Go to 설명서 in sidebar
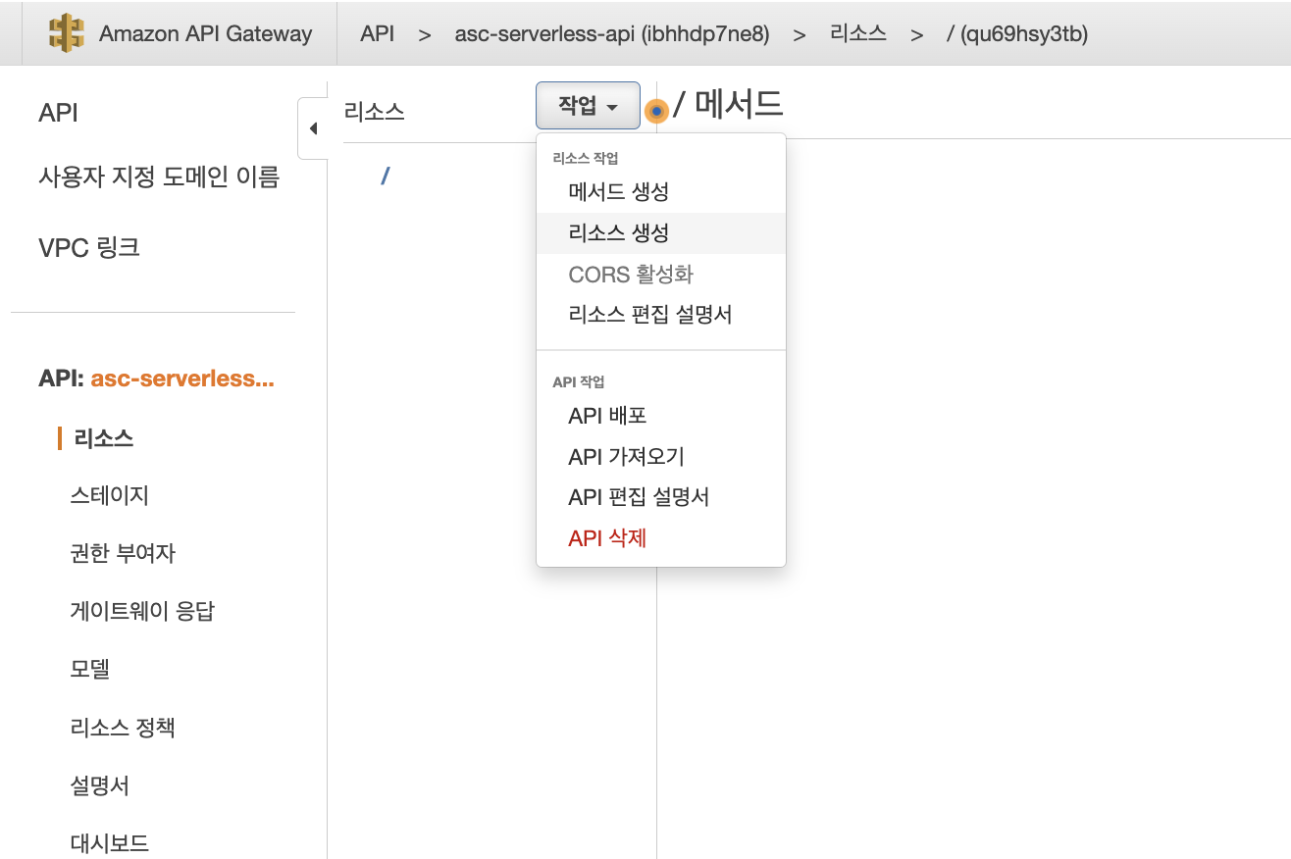This screenshot has height=859, width=1291. [99, 785]
